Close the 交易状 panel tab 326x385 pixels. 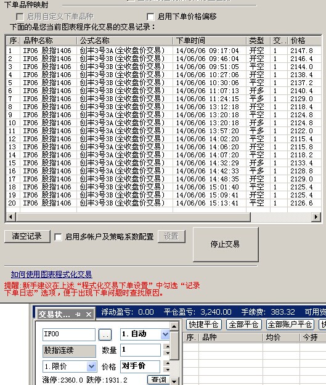tap(89, 314)
